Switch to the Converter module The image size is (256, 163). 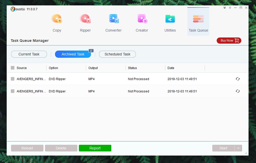coord(113,23)
